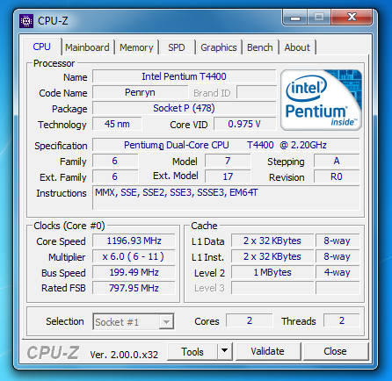Click the L1 Data size 2 x 32 KBytes
This screenshot has width=392, height=381.
pos(272,241)
